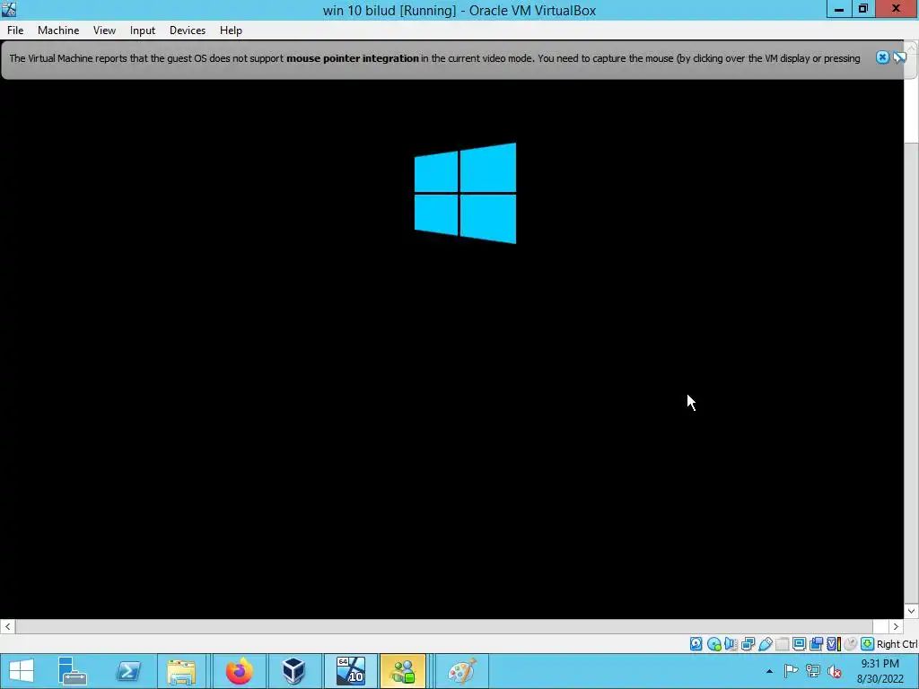Click the optical disk status icon

(713, 644)
